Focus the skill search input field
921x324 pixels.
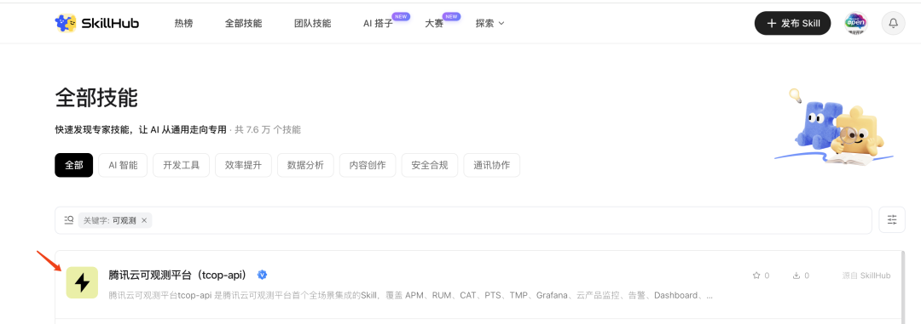(x=463, y=220)
